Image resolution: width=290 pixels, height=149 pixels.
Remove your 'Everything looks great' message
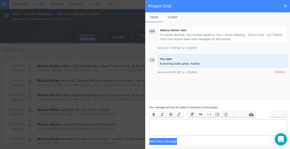[279, 72]
